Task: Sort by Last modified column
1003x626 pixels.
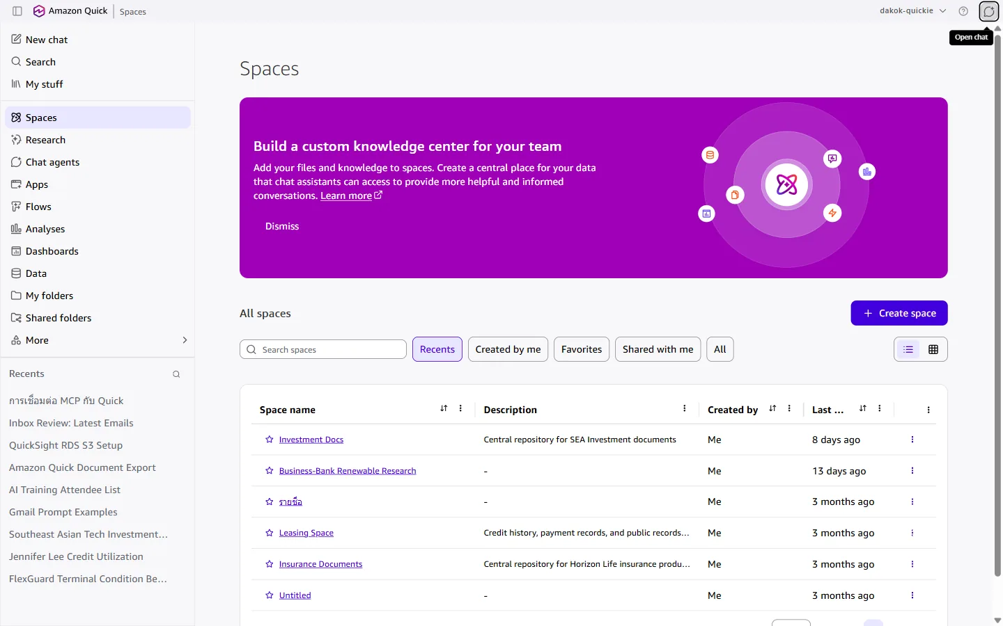Action: point(863,409)
